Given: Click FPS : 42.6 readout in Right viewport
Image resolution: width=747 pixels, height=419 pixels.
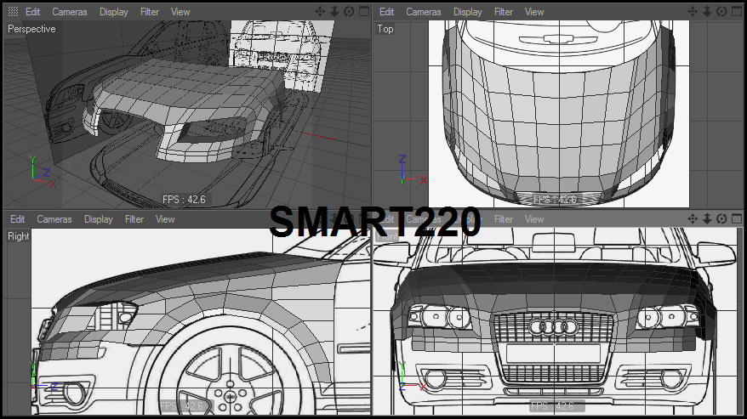Looking at the screenshot, I should click(181, 406).
